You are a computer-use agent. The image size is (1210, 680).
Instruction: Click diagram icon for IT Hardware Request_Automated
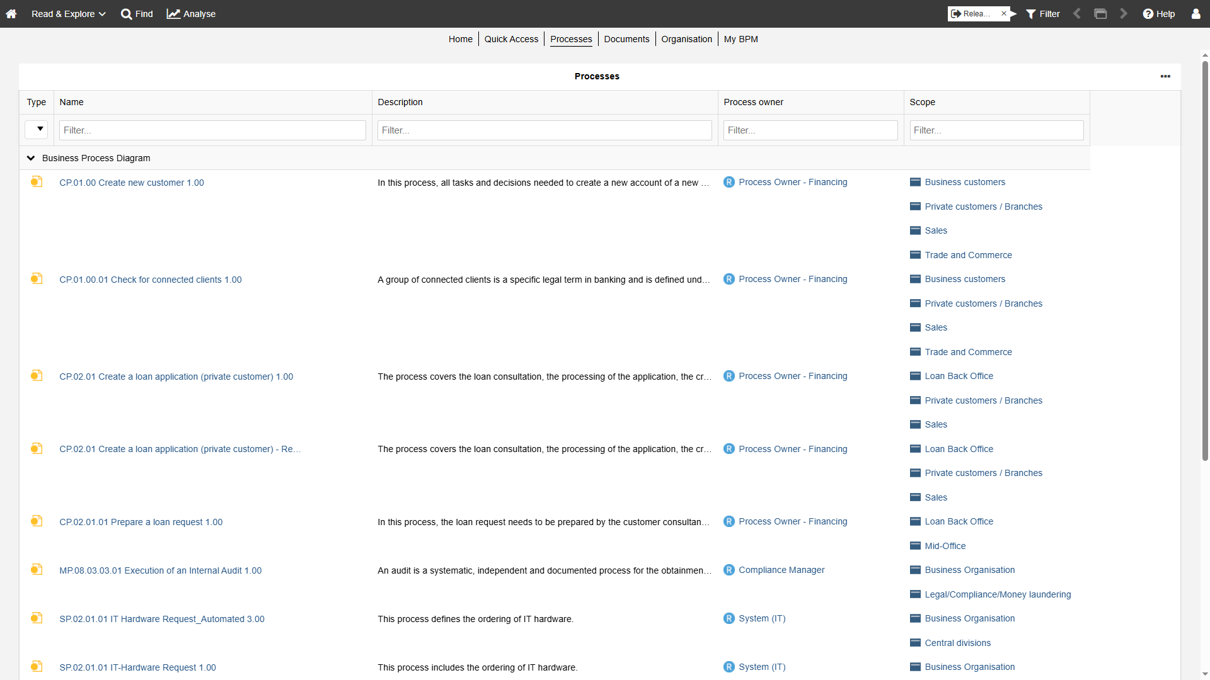click(x=37, y=618)
